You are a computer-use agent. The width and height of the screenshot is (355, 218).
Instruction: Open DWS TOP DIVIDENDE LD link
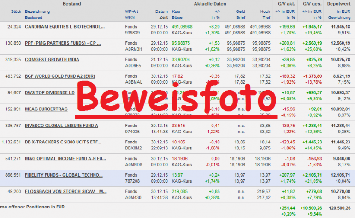50,92
